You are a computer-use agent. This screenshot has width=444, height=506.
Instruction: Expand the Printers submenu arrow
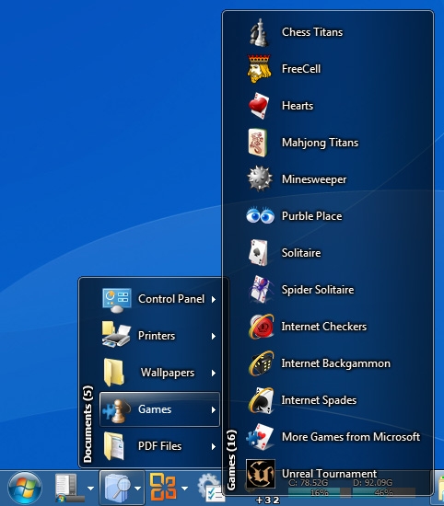coord(214,336)
